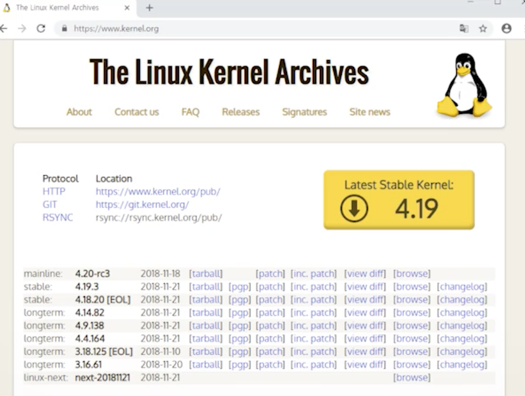Download longterm 4.14.82 tarball

[206, 313]
